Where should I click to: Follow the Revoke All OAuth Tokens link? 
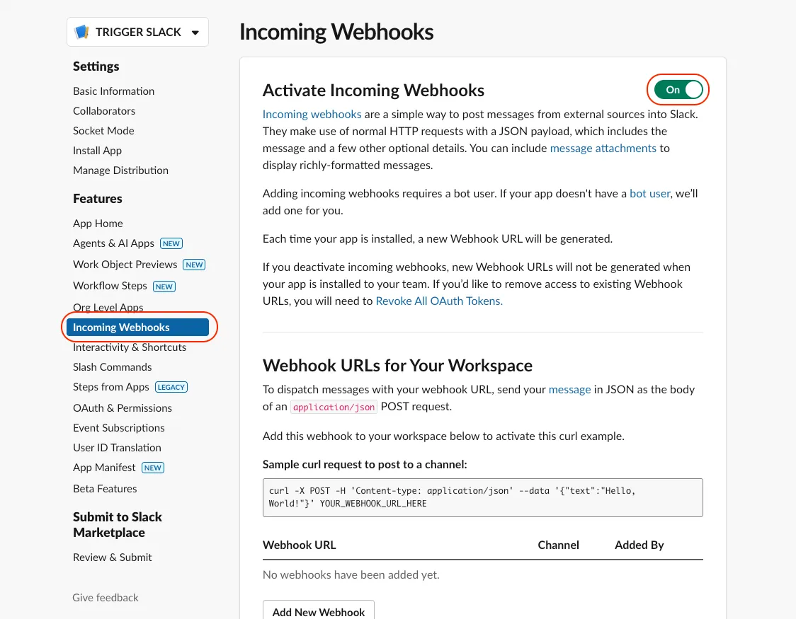pyautogui.click(x=439, y=301)
